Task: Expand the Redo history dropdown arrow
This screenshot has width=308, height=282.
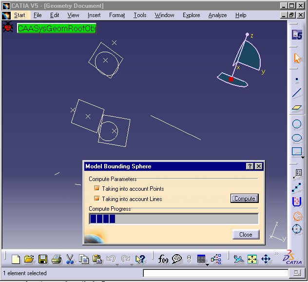Action: click(x=132, y=265)
